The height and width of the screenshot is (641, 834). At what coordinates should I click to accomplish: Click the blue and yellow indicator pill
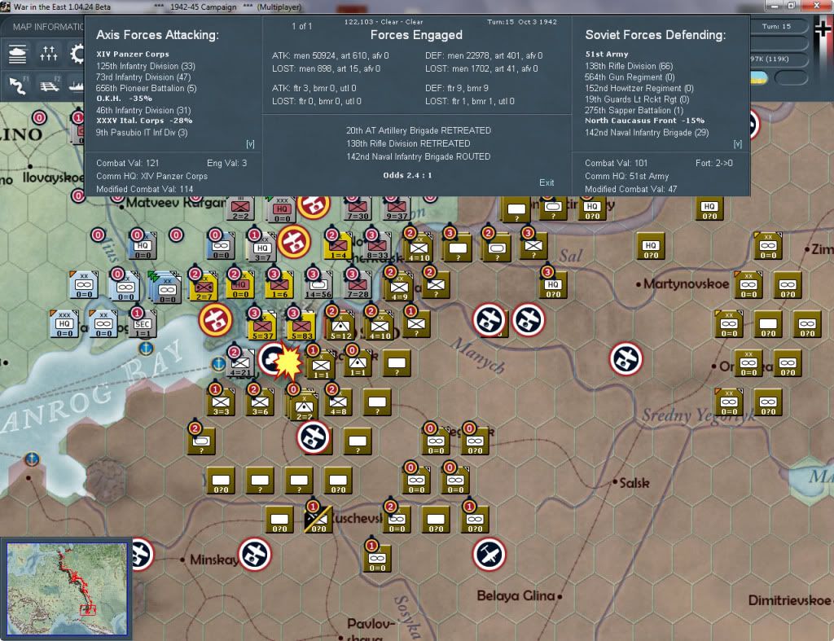pyautogui.click(x=760, y=78)
